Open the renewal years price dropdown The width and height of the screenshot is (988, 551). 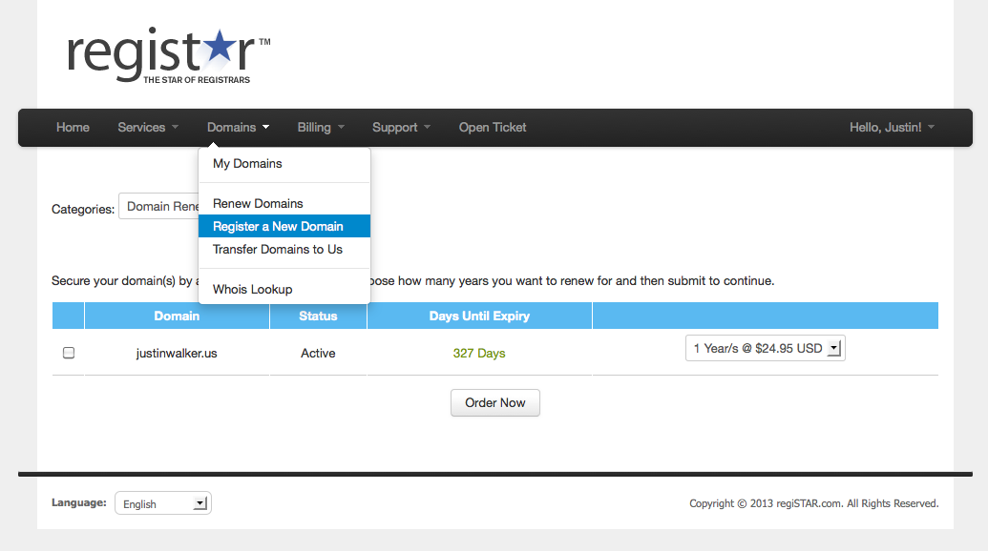765,349
